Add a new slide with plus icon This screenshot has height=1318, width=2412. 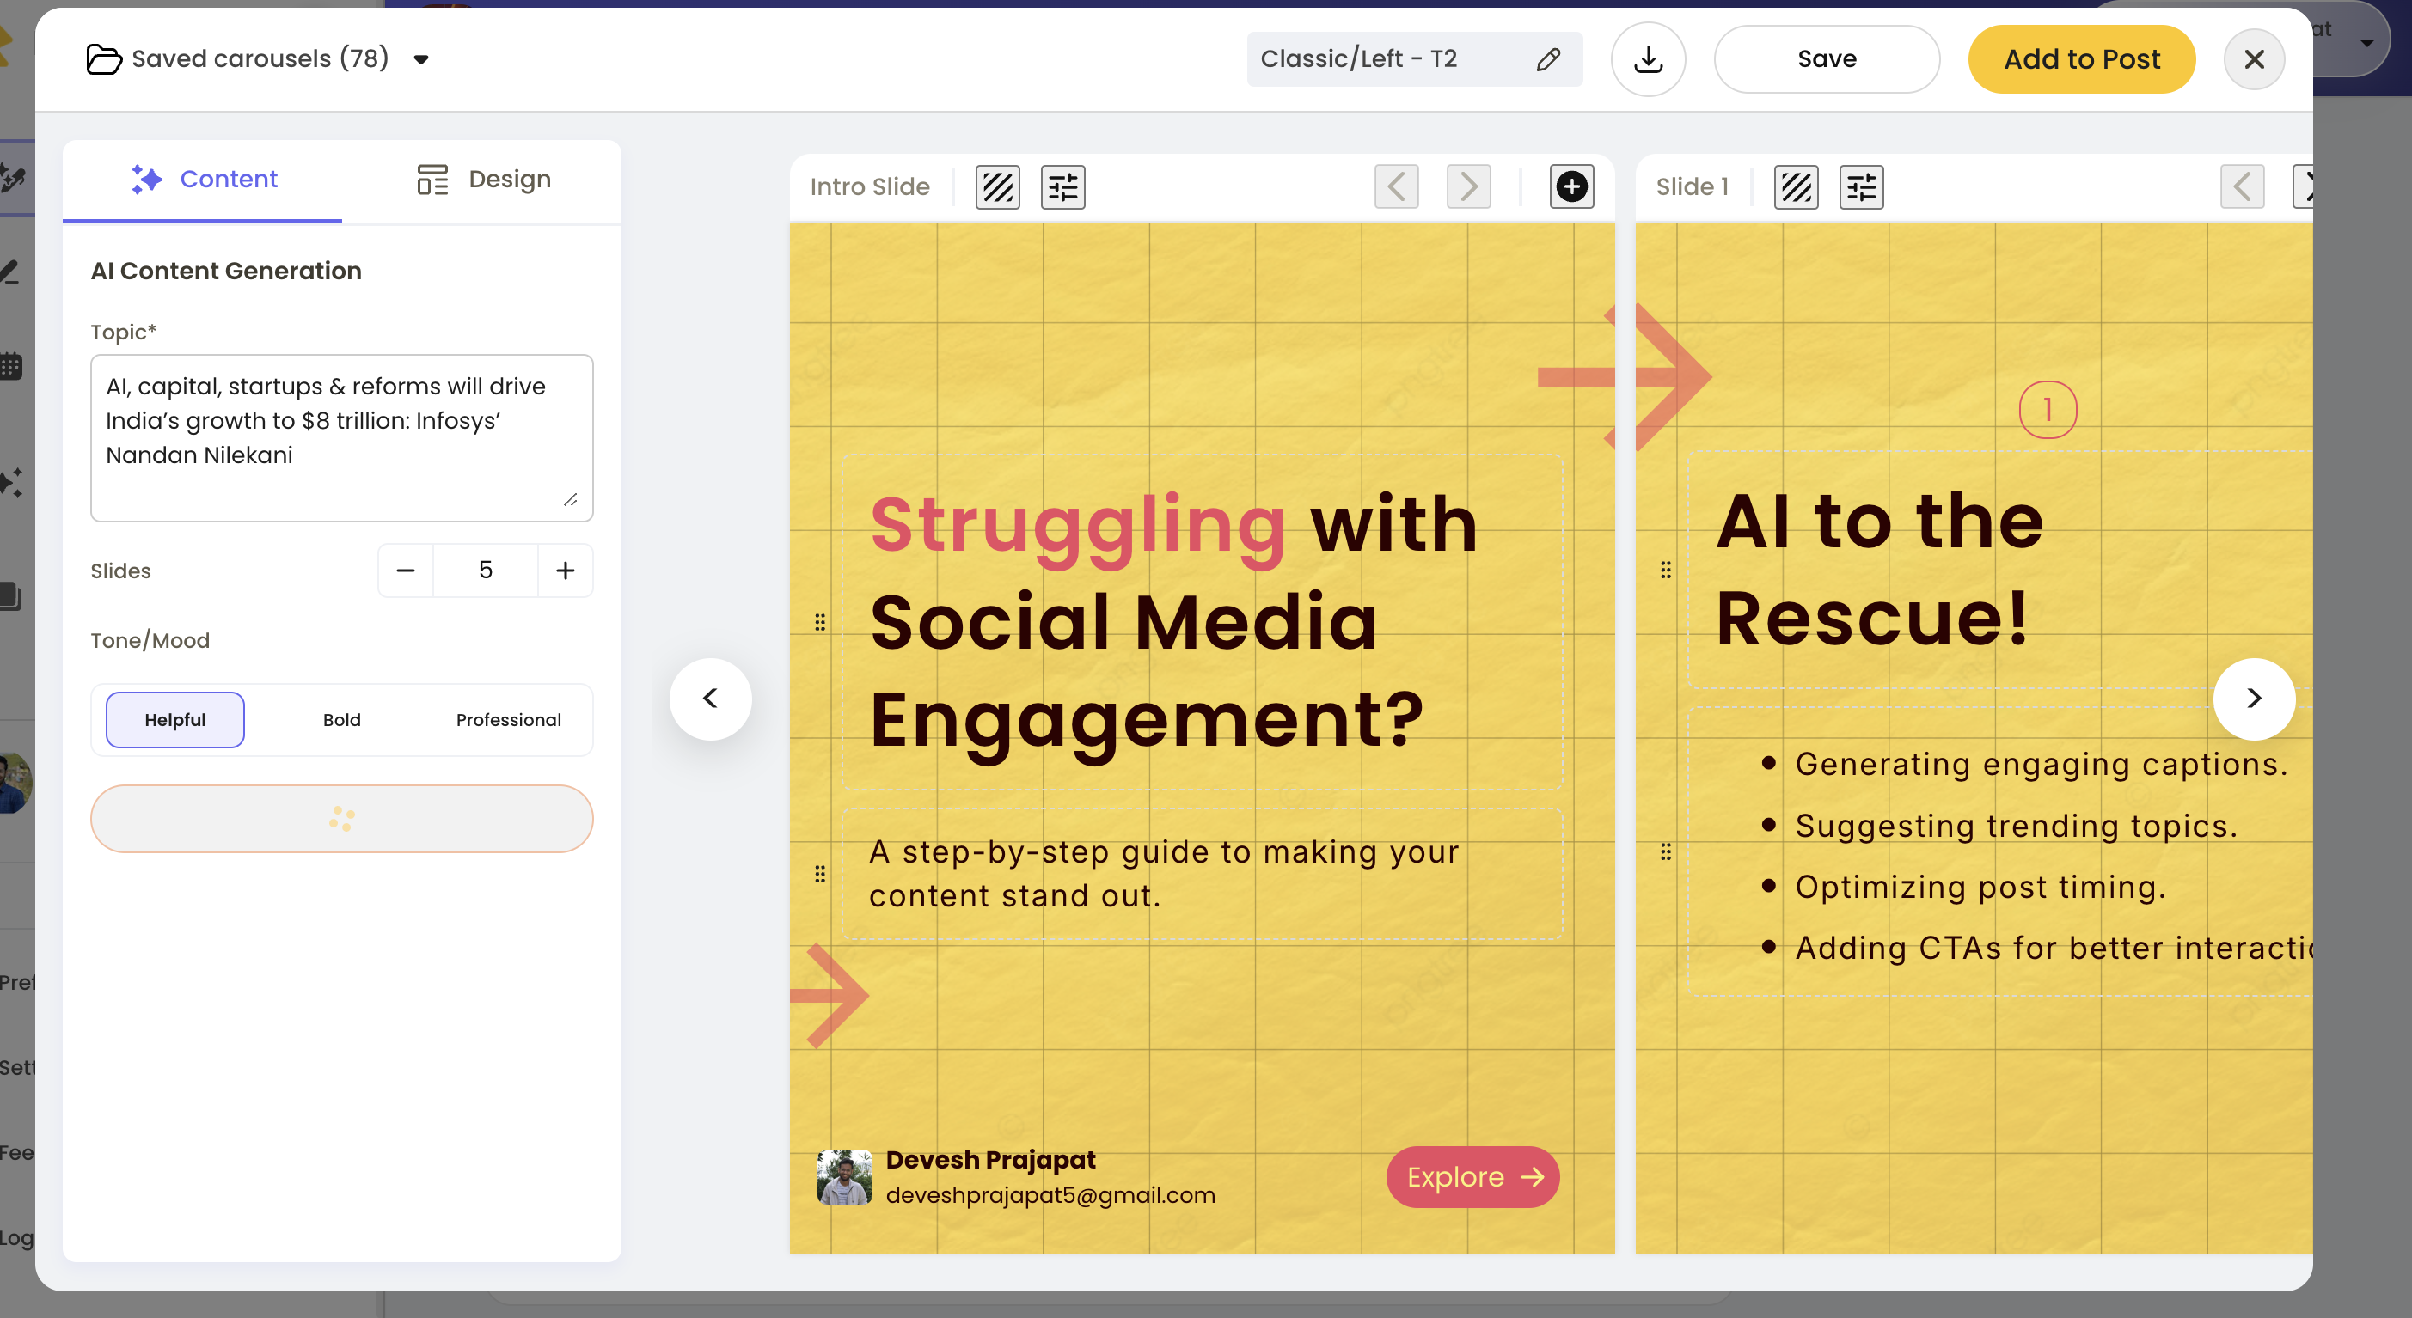[x=1571, y=186]
